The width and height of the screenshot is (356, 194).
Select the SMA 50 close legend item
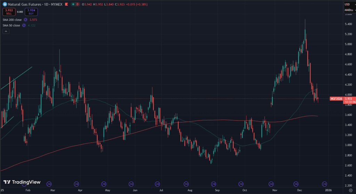11,25
